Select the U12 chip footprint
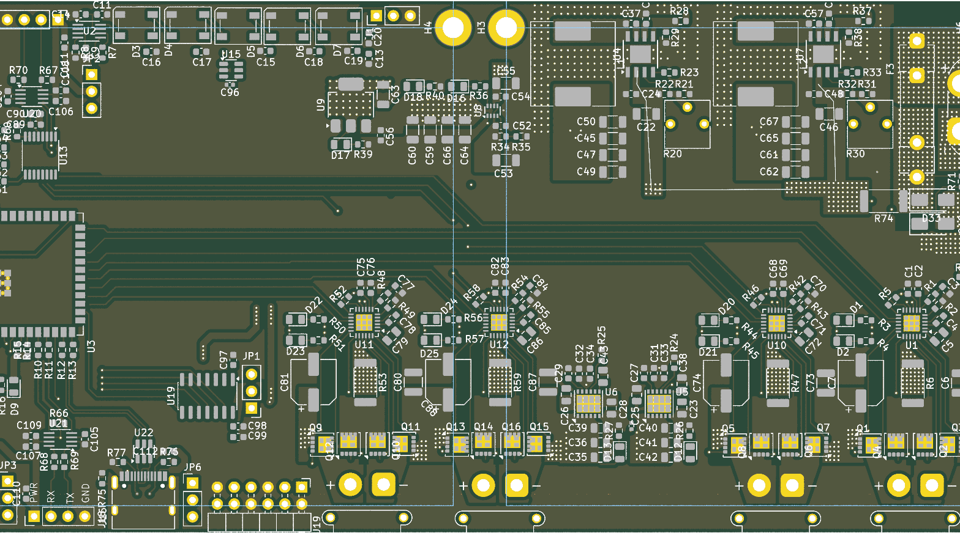This screenshot has width=960, height=533. click(498, 322)
